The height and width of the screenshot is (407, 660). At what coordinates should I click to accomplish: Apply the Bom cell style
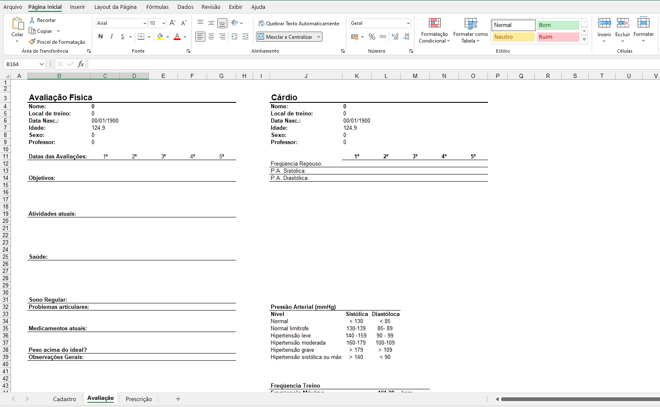(558, 25)
